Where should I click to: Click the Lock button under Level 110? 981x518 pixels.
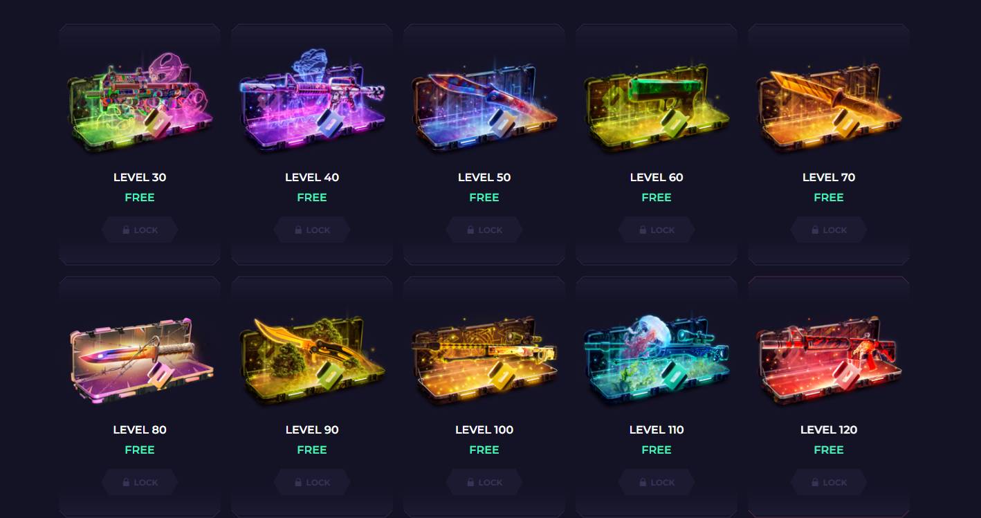(657, 482)
